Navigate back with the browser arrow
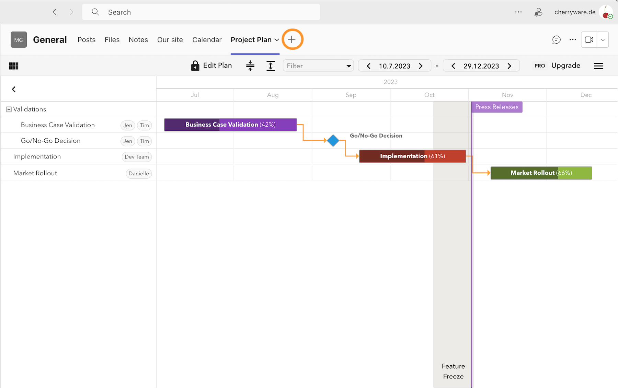618x388 pixels. [x=55, y=12]
